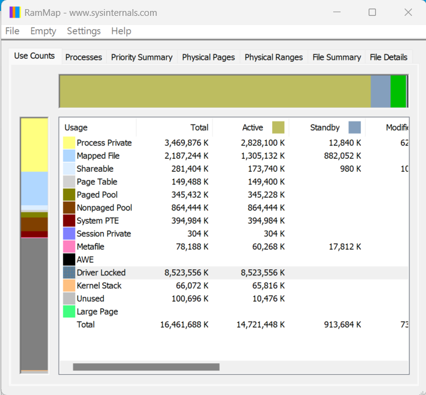Open the Priority Summary tab
The width and height of the screenshot is (426, 395).
pyautogui.click(x=142, y=57)
